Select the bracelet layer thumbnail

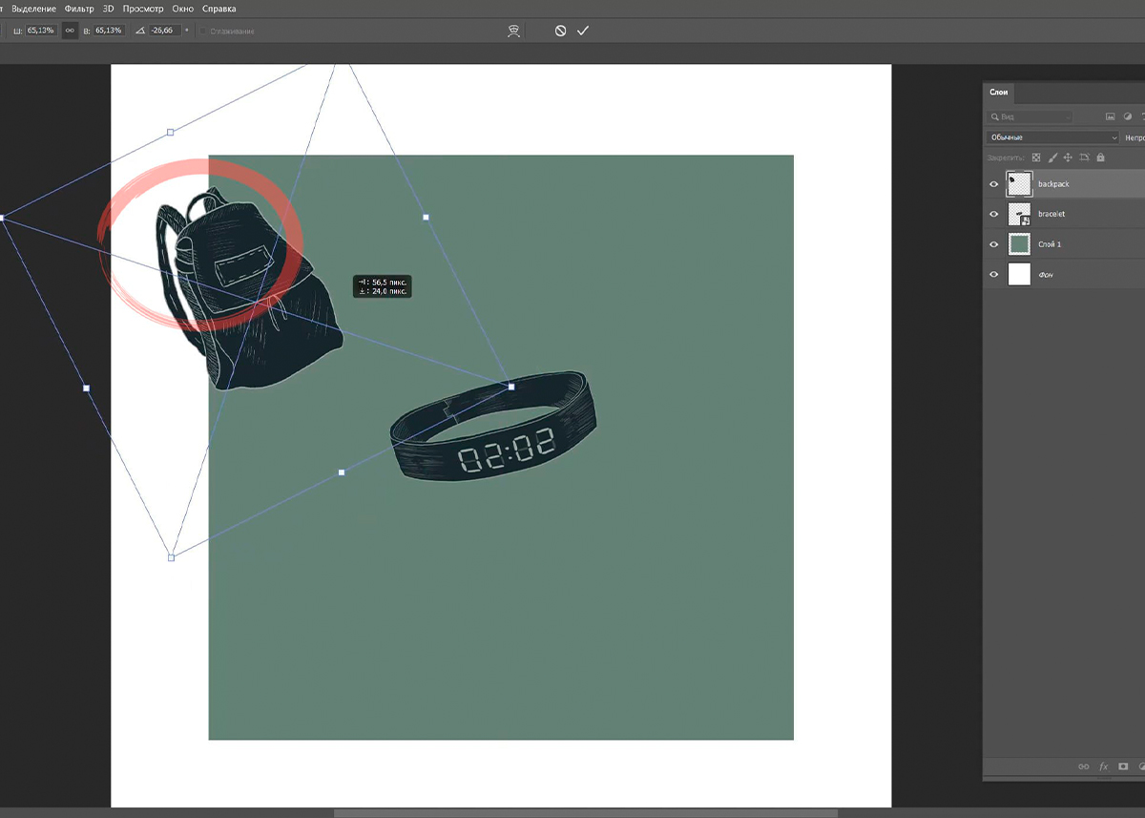(1020, 214)
